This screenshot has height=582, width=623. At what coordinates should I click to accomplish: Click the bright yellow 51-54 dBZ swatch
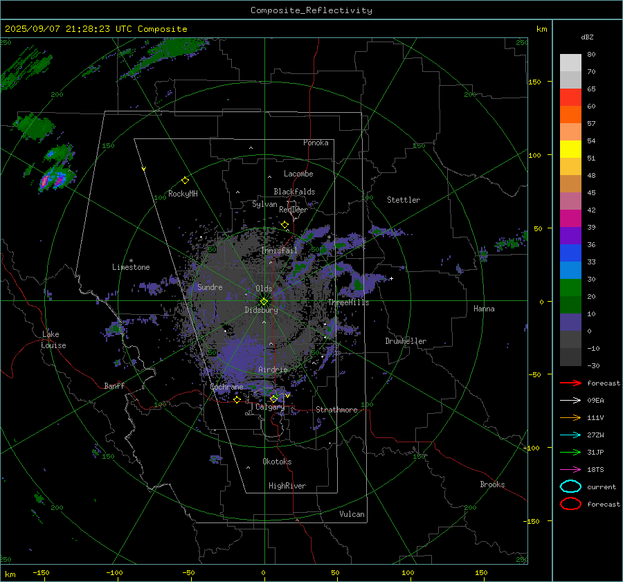(x=570, y=149)
